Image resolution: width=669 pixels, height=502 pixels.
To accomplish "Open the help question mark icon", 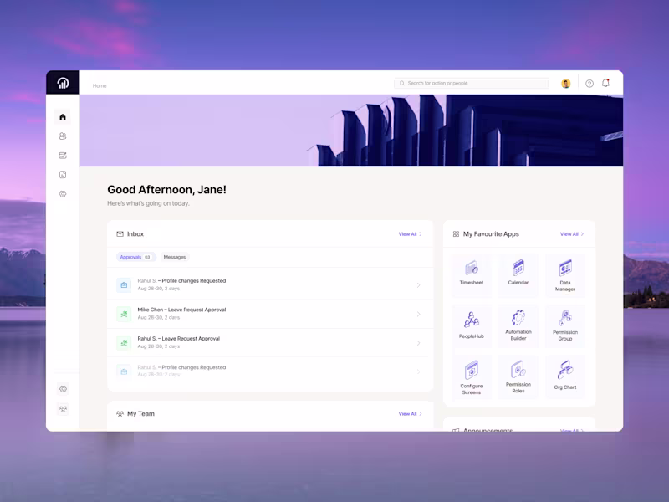I will click(590, 83).
